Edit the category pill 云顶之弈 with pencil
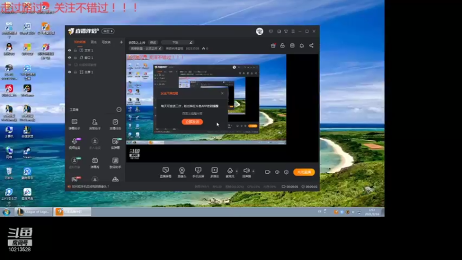 [x=146, y=49]
